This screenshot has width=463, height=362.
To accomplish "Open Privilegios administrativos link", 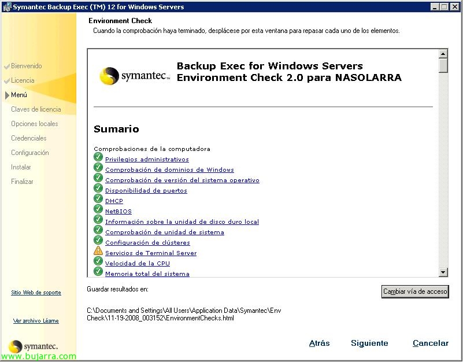I will pyautogui.click(x=147, y=159).
